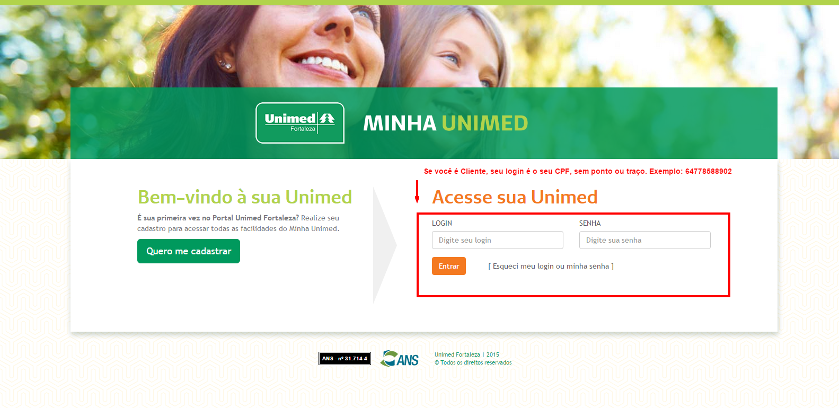Click the LOGIN field label
This screenshot has width=839, height=408.
(x=442, y=223)
